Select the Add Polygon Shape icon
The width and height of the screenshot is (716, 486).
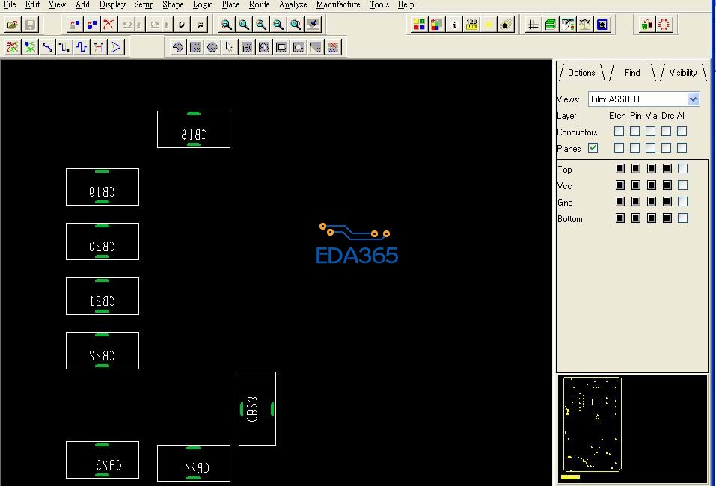(177, 47)
